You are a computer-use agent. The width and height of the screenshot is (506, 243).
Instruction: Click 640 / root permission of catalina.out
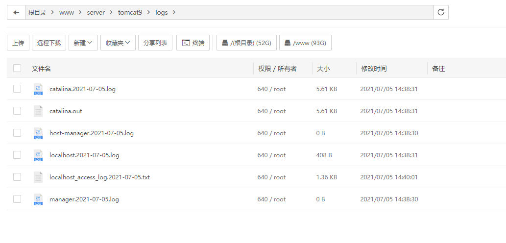[x=271, y=111]
